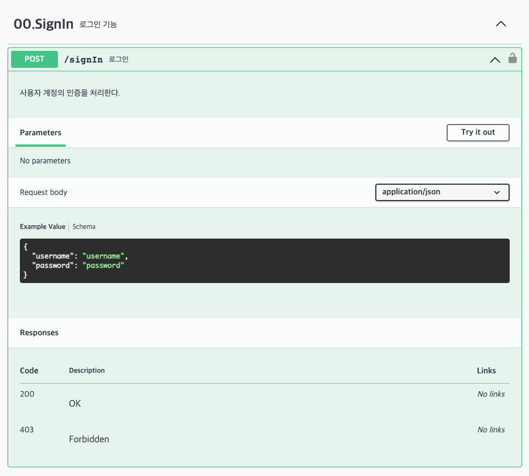Collapse the POST /signIn operation chevron
Screen dimensions: 529x476
point(495,60)
